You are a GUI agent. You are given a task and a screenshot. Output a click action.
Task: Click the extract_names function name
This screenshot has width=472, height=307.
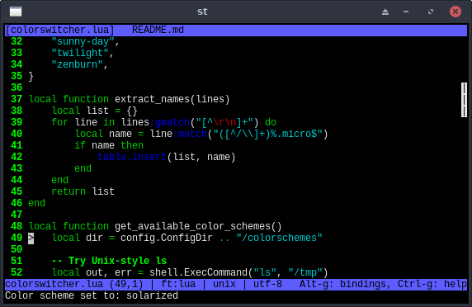coord(152,99)
